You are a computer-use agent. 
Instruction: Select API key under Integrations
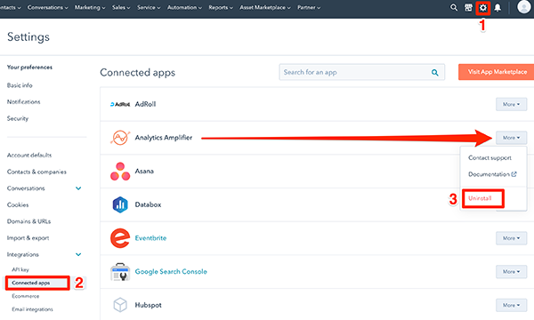[x=20, y=269]
